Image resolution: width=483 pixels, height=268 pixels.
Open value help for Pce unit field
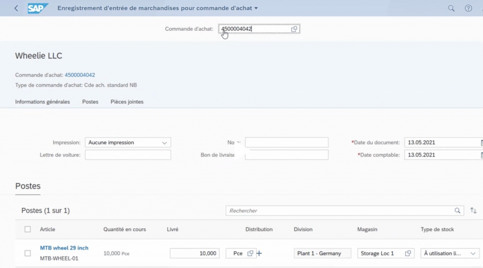(250, 253)
